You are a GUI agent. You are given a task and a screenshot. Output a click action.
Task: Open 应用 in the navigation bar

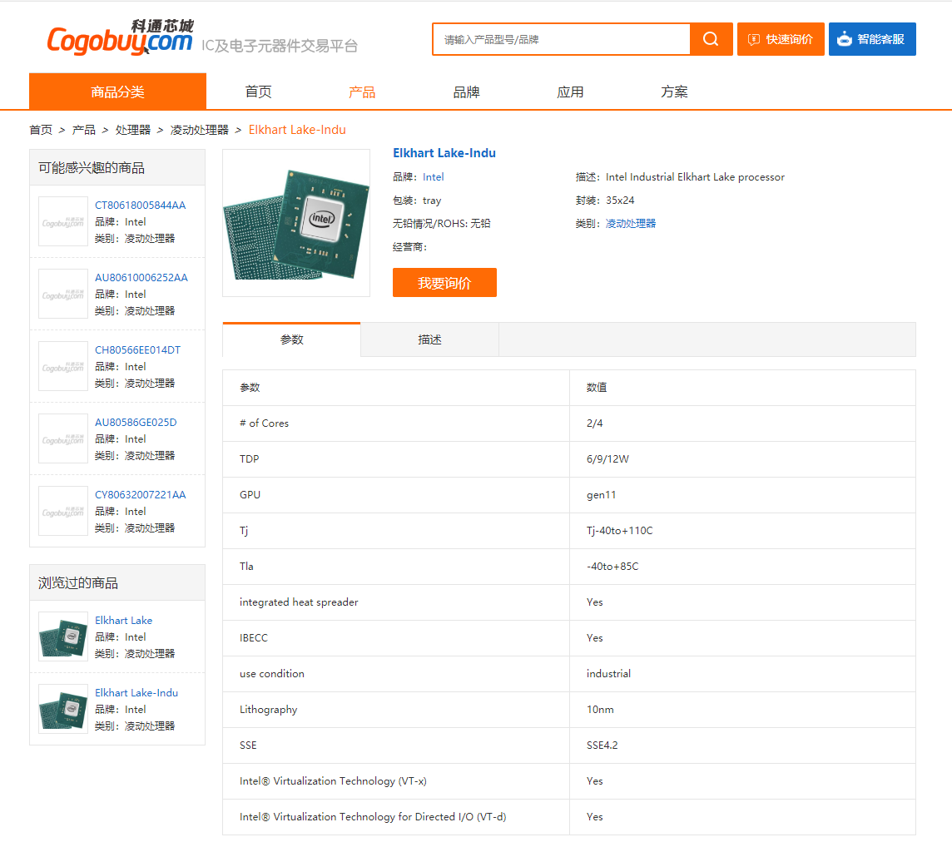570,92
